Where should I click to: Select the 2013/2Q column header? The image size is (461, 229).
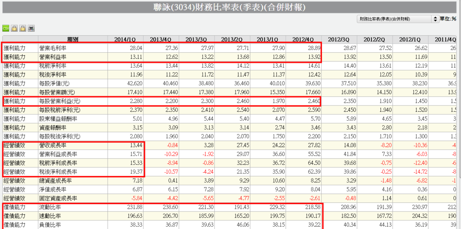232,39
